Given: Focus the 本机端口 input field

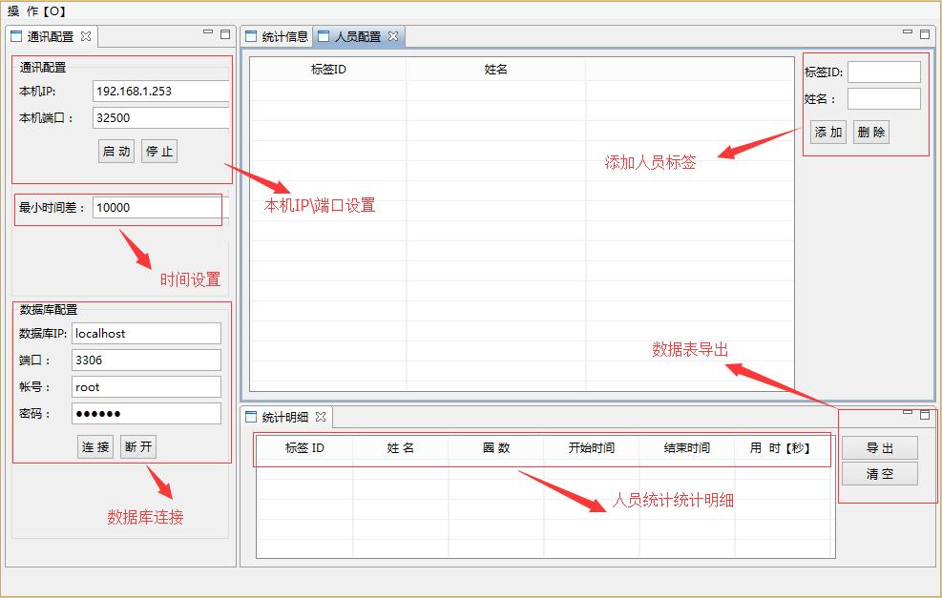Looking at the screenshot, I should click(161, 117).
